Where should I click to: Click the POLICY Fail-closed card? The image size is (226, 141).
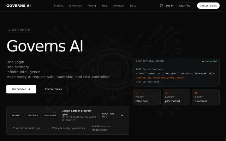[147, 97]
